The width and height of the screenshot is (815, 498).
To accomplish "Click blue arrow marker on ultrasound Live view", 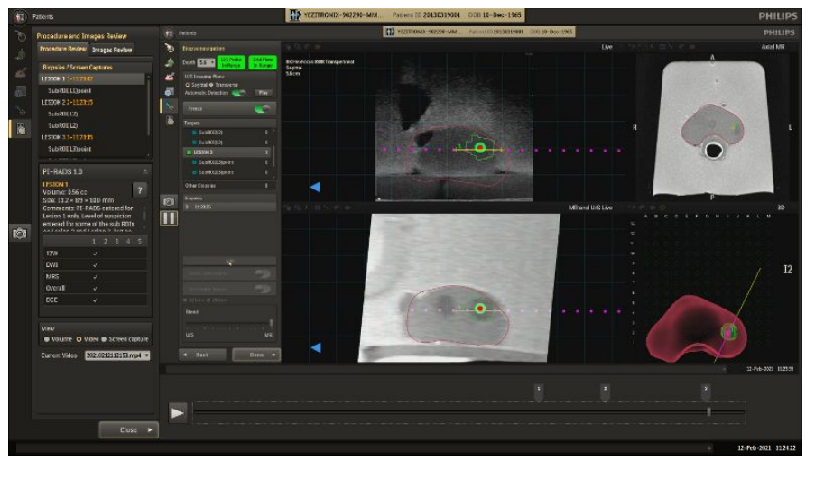I will tap(315, 187).
